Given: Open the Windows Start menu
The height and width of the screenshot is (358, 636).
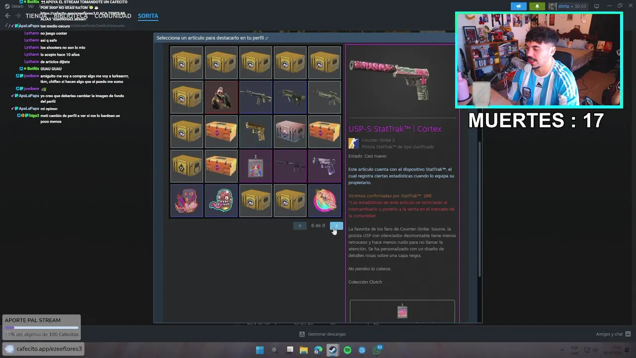Looking at the screenshot, I should (260, 350).
